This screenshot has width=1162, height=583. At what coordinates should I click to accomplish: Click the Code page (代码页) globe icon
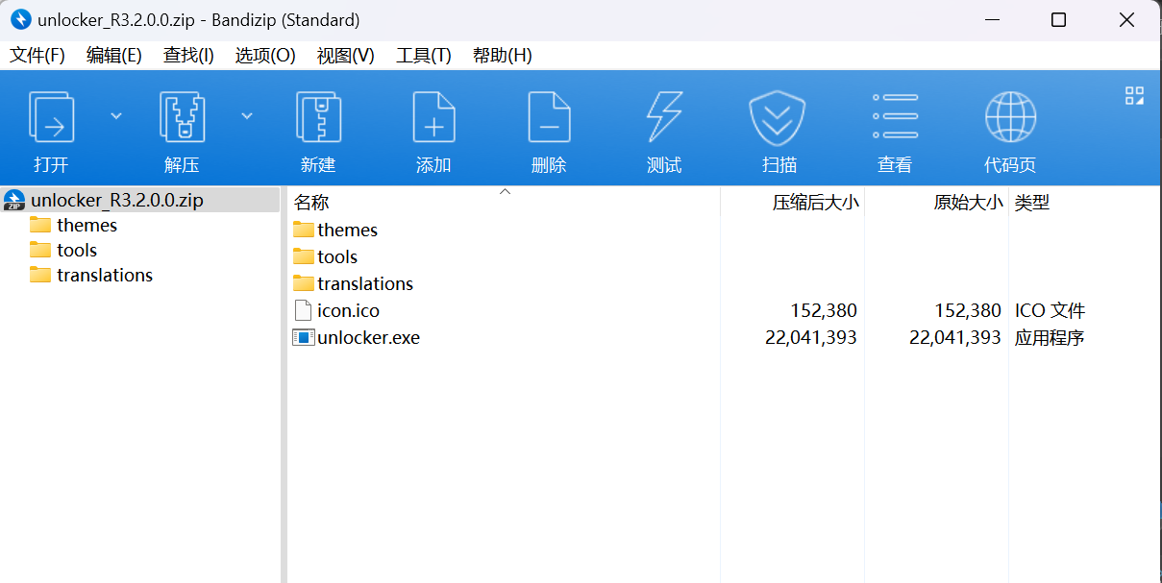1010,118
